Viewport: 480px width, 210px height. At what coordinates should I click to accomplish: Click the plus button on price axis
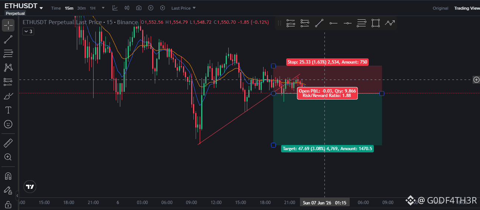click(x=476, y=80)
